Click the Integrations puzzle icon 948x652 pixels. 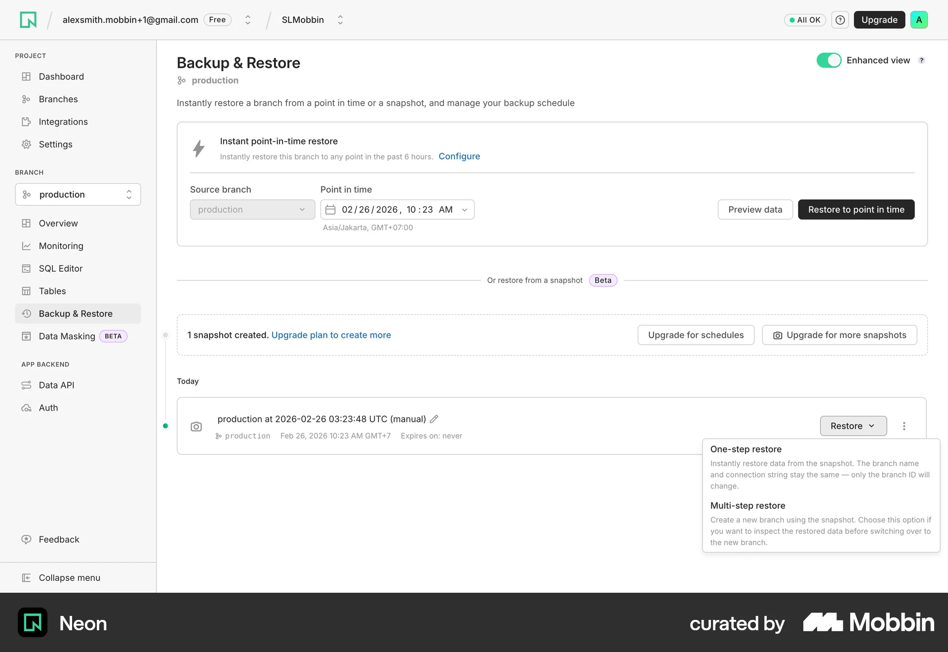(x=26, y=122)
